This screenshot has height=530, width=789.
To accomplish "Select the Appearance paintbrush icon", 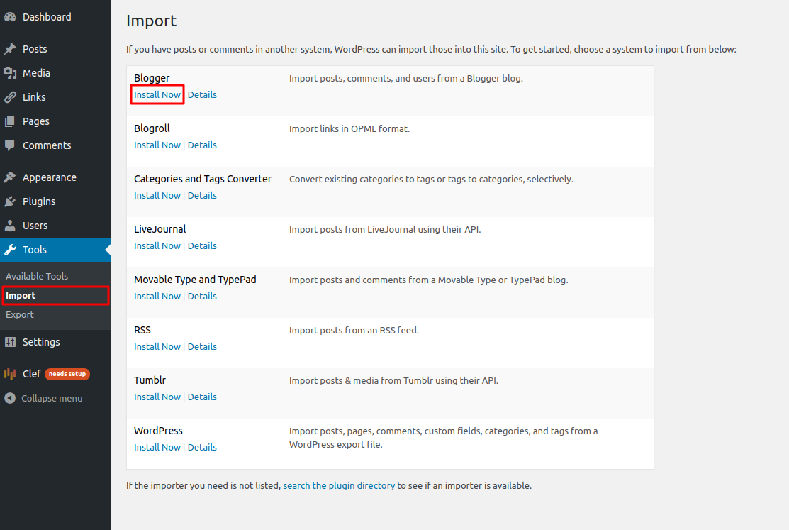I will (x=11, y=177).
